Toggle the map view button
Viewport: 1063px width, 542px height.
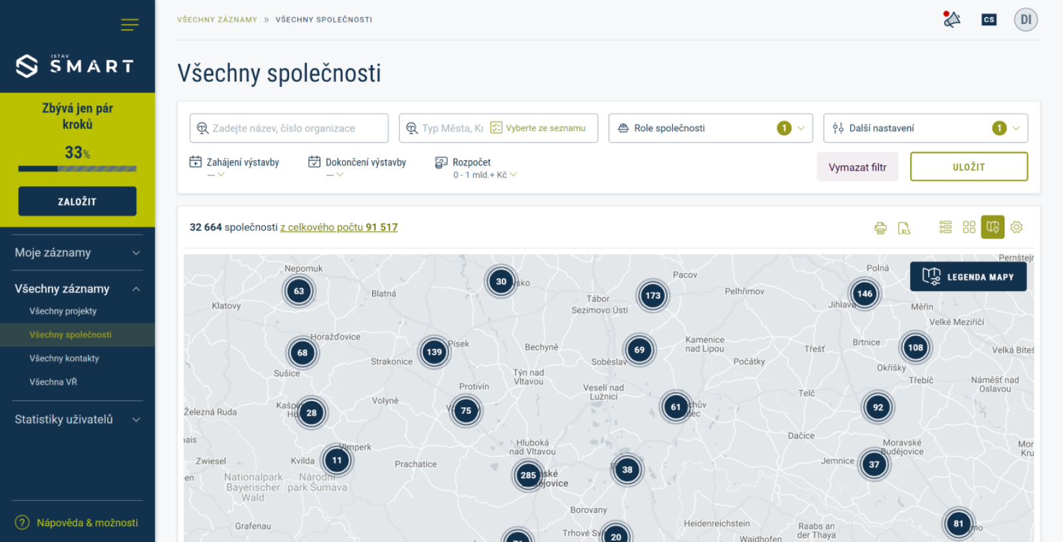point(992,227)
